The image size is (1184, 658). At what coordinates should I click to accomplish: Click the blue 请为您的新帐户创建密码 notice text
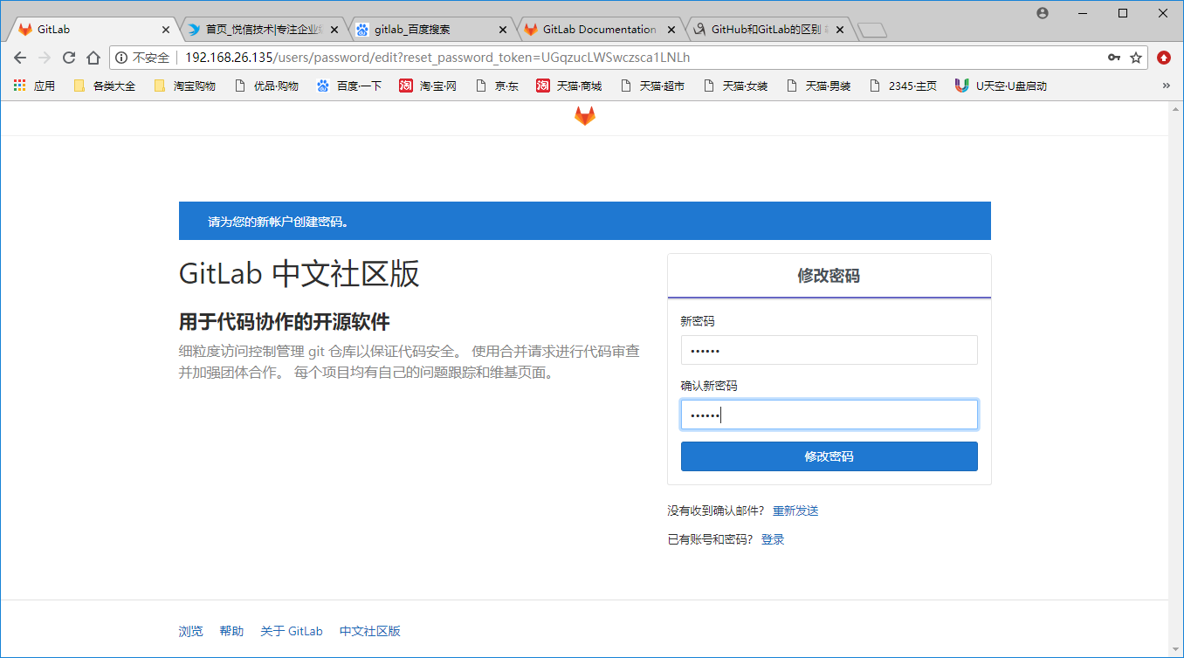coord(279,222)
